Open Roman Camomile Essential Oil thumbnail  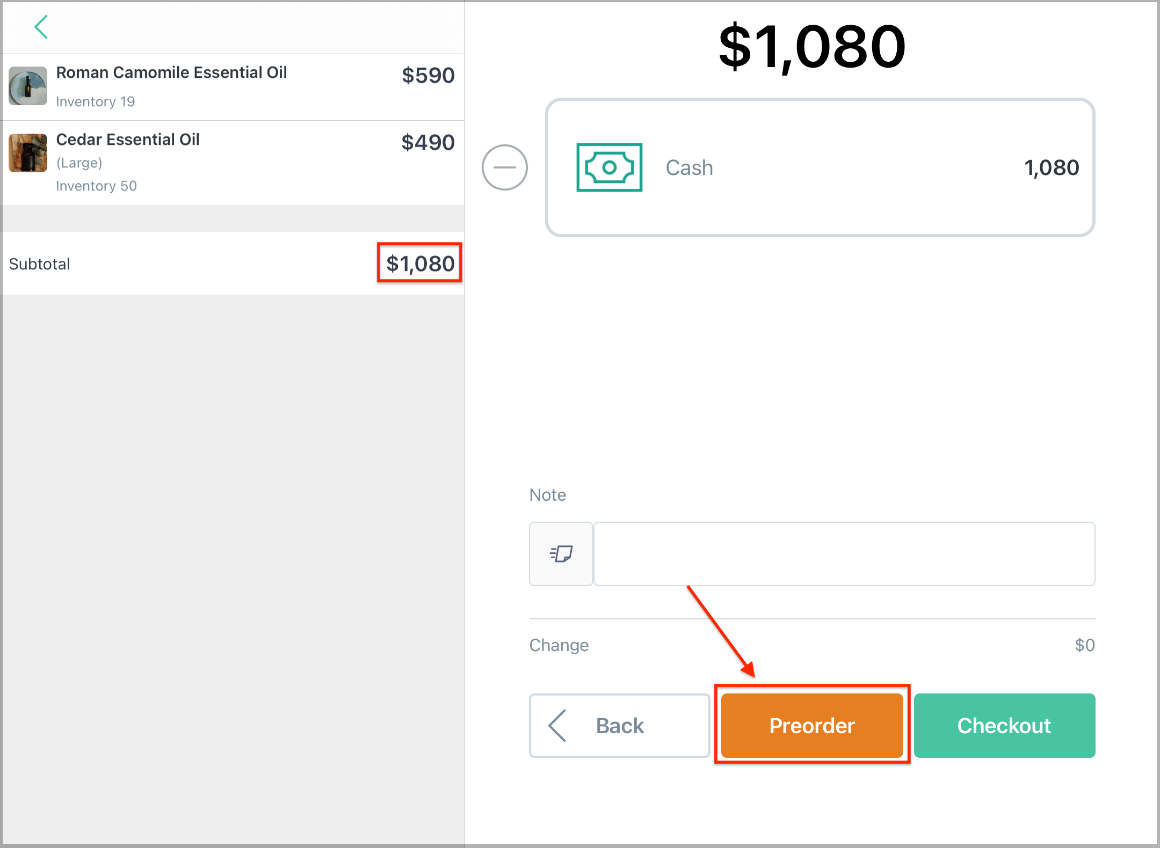(x=28, y=86)
